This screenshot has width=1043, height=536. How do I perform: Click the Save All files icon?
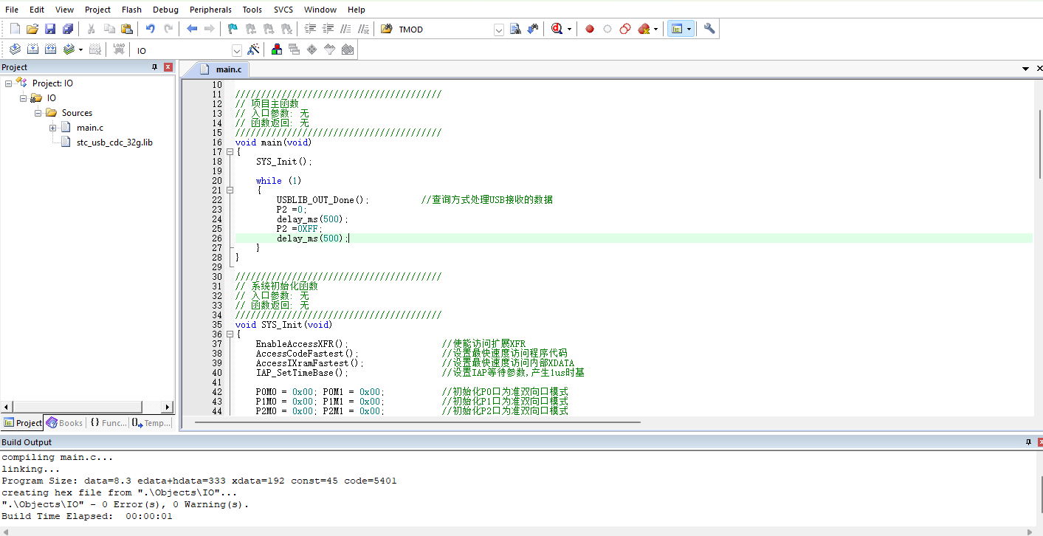point(68,29)
